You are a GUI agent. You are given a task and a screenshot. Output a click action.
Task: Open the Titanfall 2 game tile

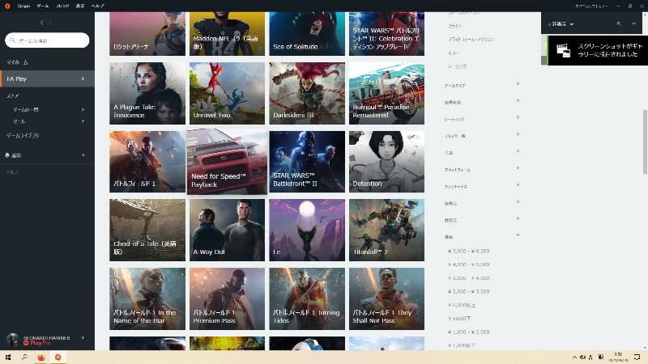point(386,231)
